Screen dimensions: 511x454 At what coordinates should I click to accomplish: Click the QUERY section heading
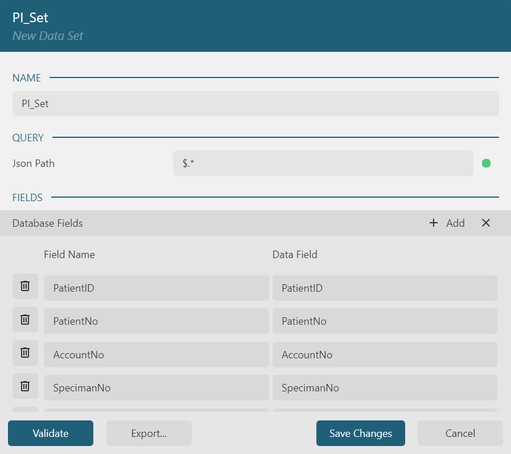(x=28, y=138)
